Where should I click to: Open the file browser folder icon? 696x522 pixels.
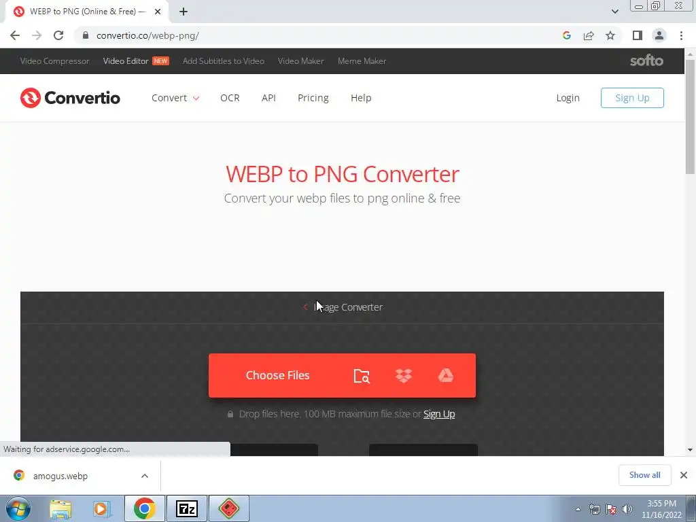362,375
